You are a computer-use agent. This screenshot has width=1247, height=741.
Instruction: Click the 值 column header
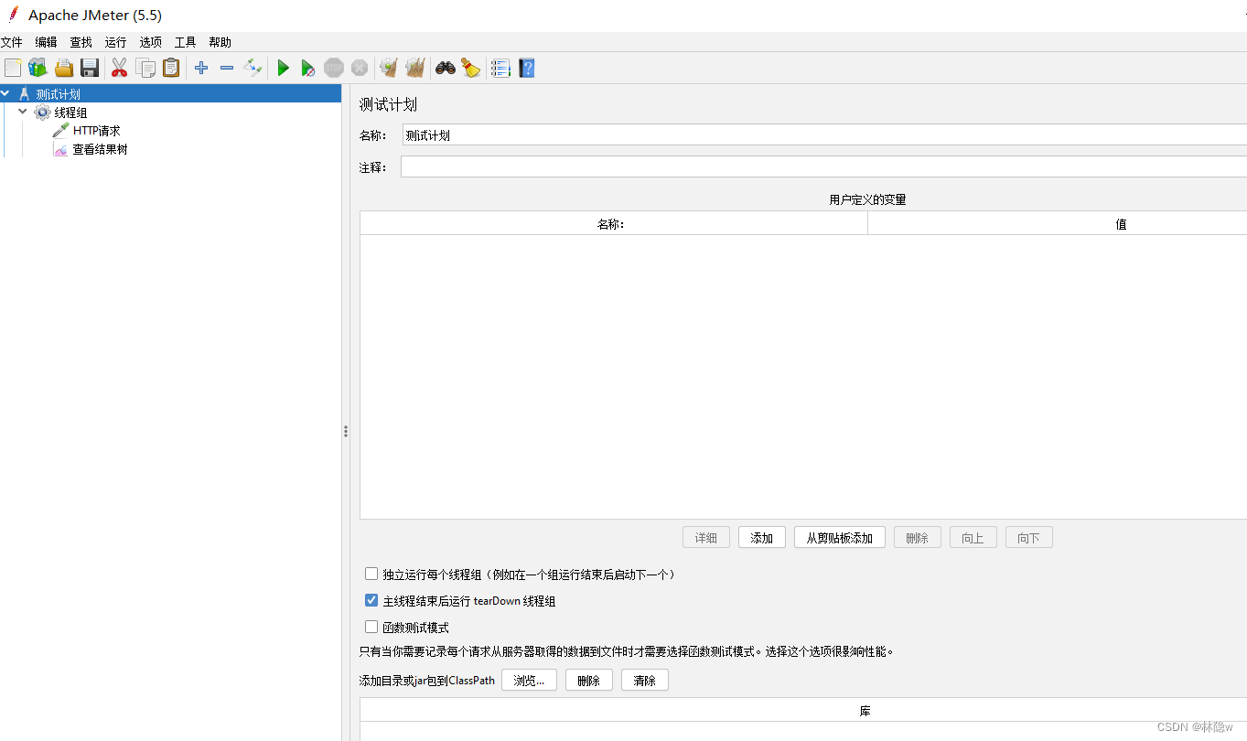[1058, 224]
